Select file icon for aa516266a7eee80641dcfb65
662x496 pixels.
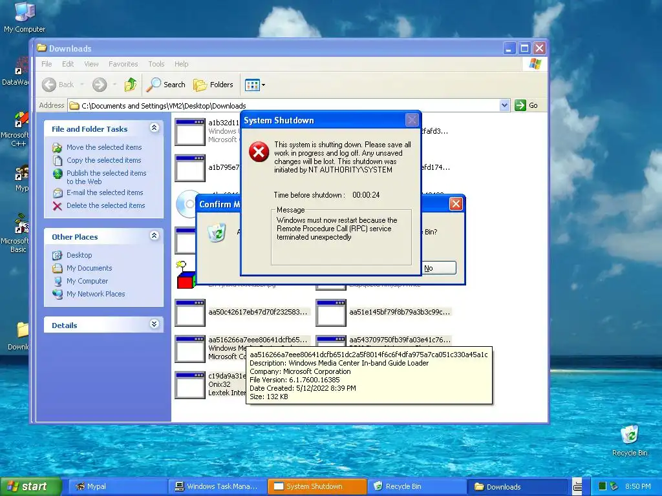190,349
